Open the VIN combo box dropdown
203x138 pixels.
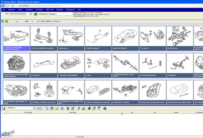tap(30, 14)
